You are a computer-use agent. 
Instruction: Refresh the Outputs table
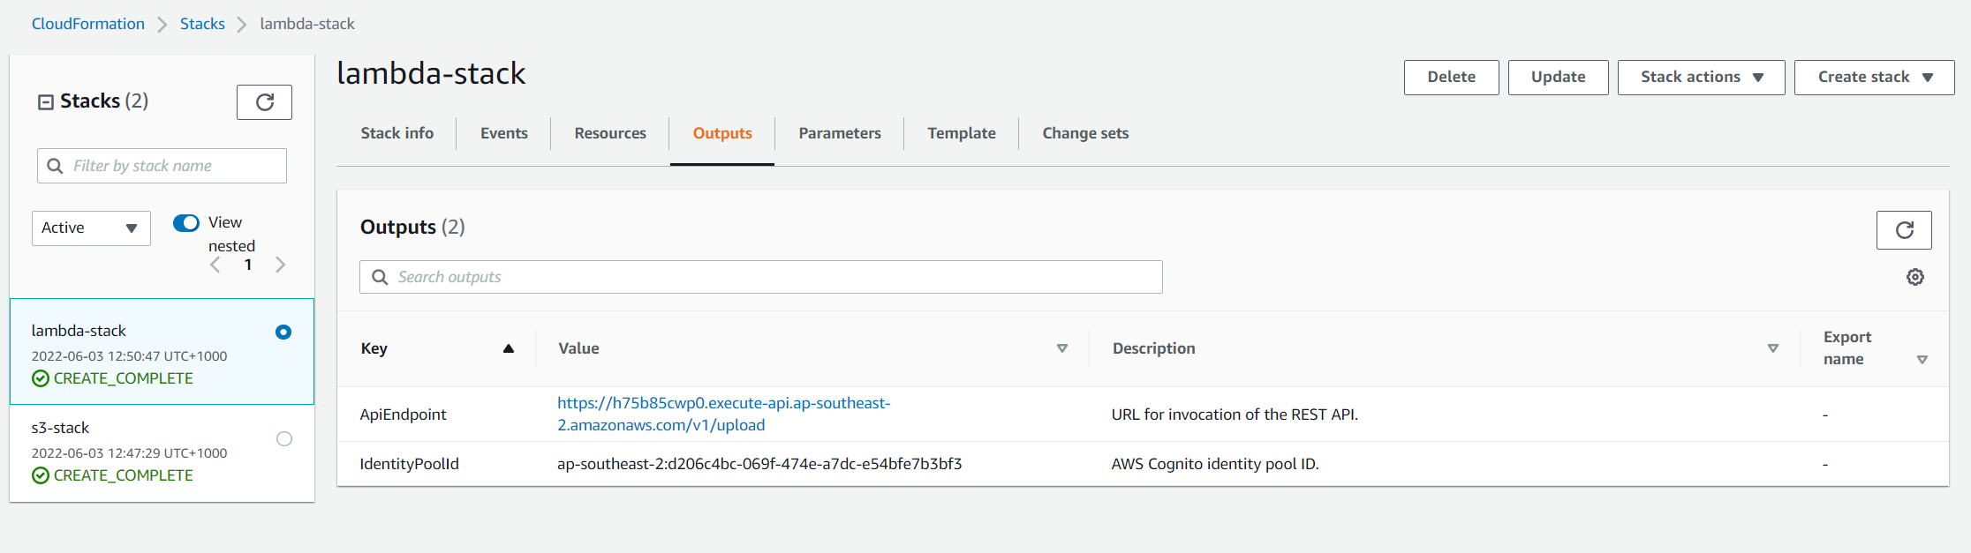(x=1904, y=230)
